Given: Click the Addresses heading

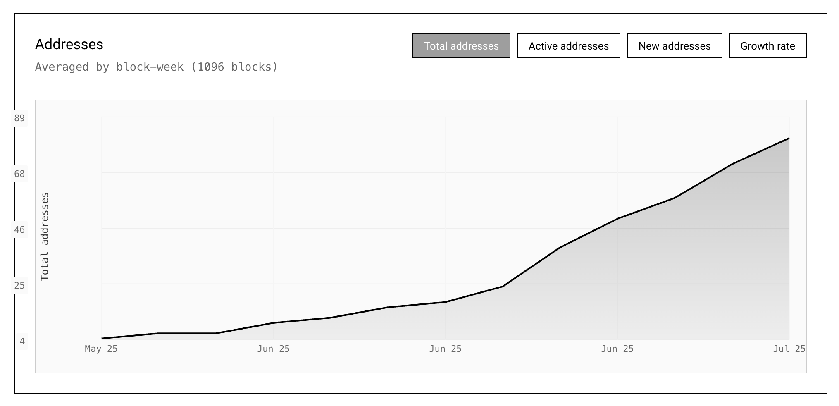Looking at the screenshot, I should click(x=69, y=44).
